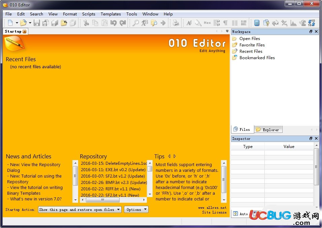Open the File menu
The height and width of the screenshot is (228, 322).
click(8, 14)
